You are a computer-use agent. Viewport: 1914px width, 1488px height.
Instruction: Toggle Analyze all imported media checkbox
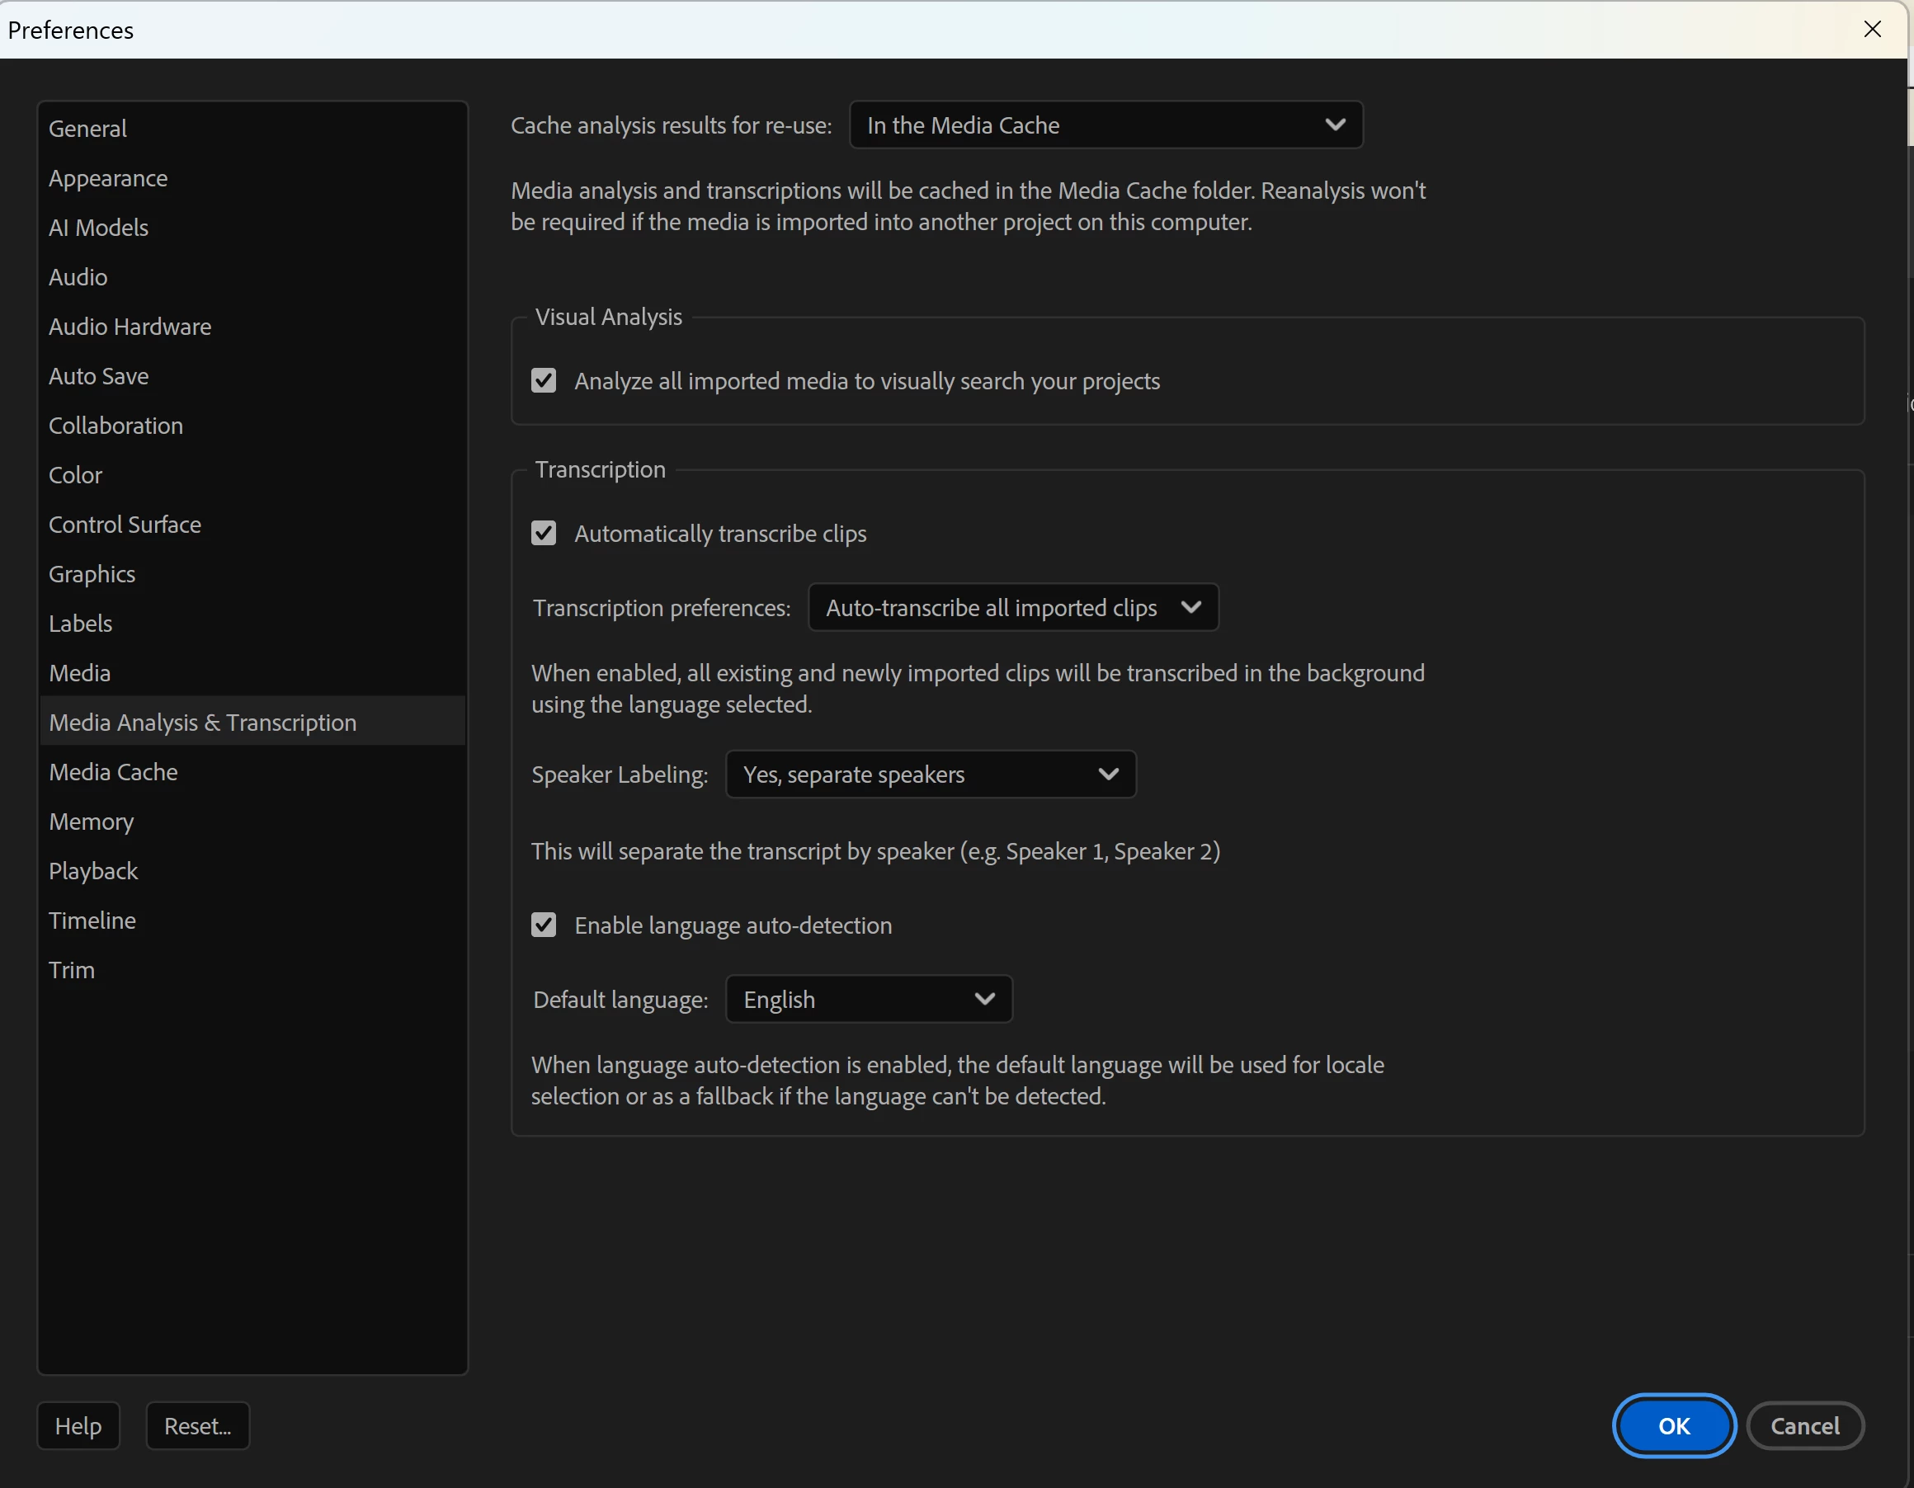544,380
